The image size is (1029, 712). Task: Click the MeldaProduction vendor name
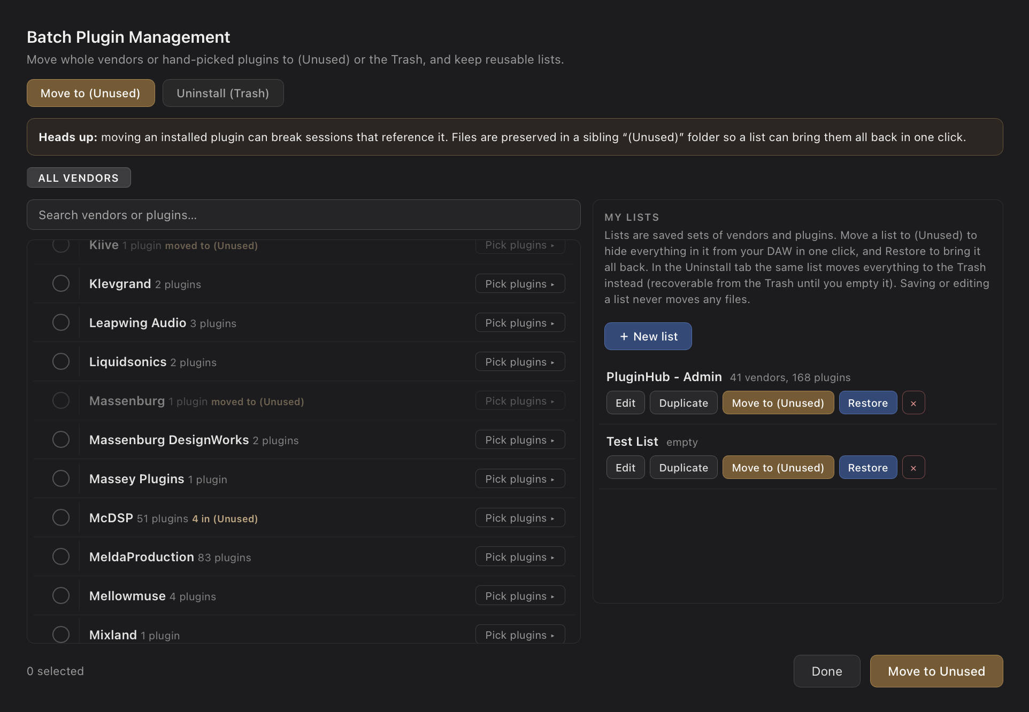tap(142, 557)
